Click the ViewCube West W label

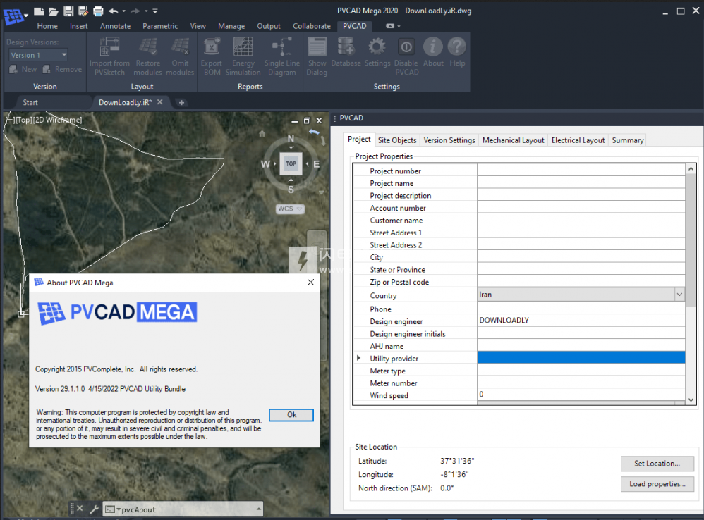point(266,163)
